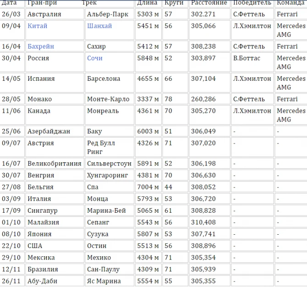The width and height of the screenshot is (307, 287).
Task: Open the Китай Grand Prix link
Action: [38, 26]
